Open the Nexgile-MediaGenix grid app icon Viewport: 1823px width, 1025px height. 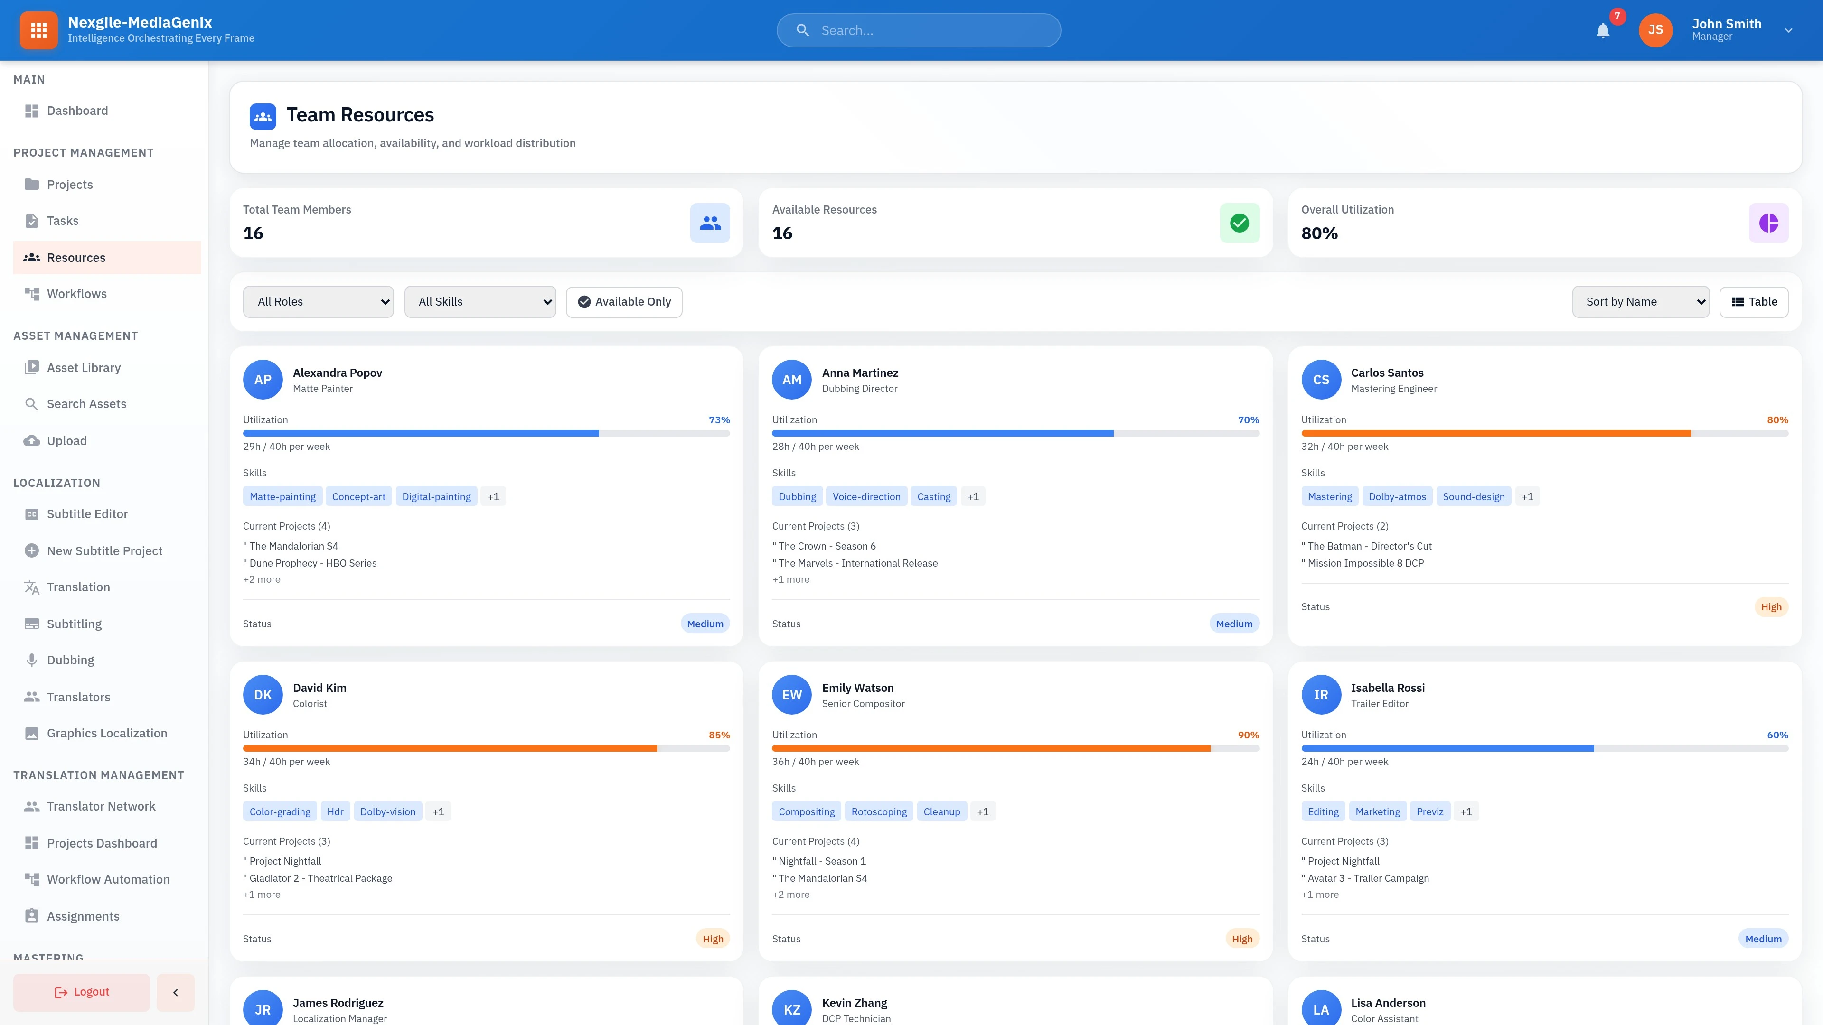pos(39,30)
